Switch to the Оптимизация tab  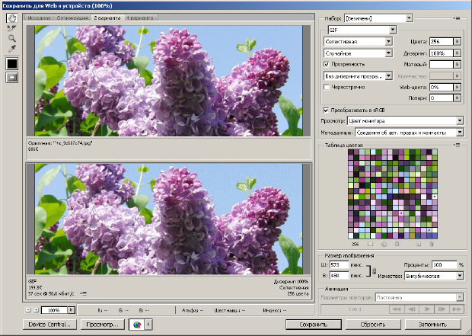pyautogui.click(x=72, y=16)
